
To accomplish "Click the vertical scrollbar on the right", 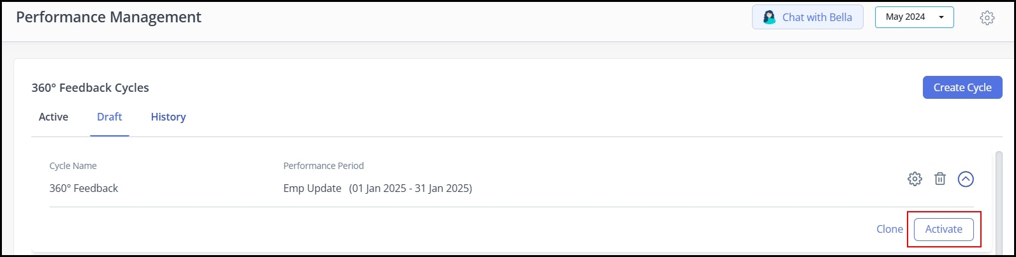I will click(999, 201).
